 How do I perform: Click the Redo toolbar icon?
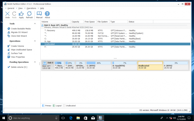pyautogui.click(x=14, y=14)
